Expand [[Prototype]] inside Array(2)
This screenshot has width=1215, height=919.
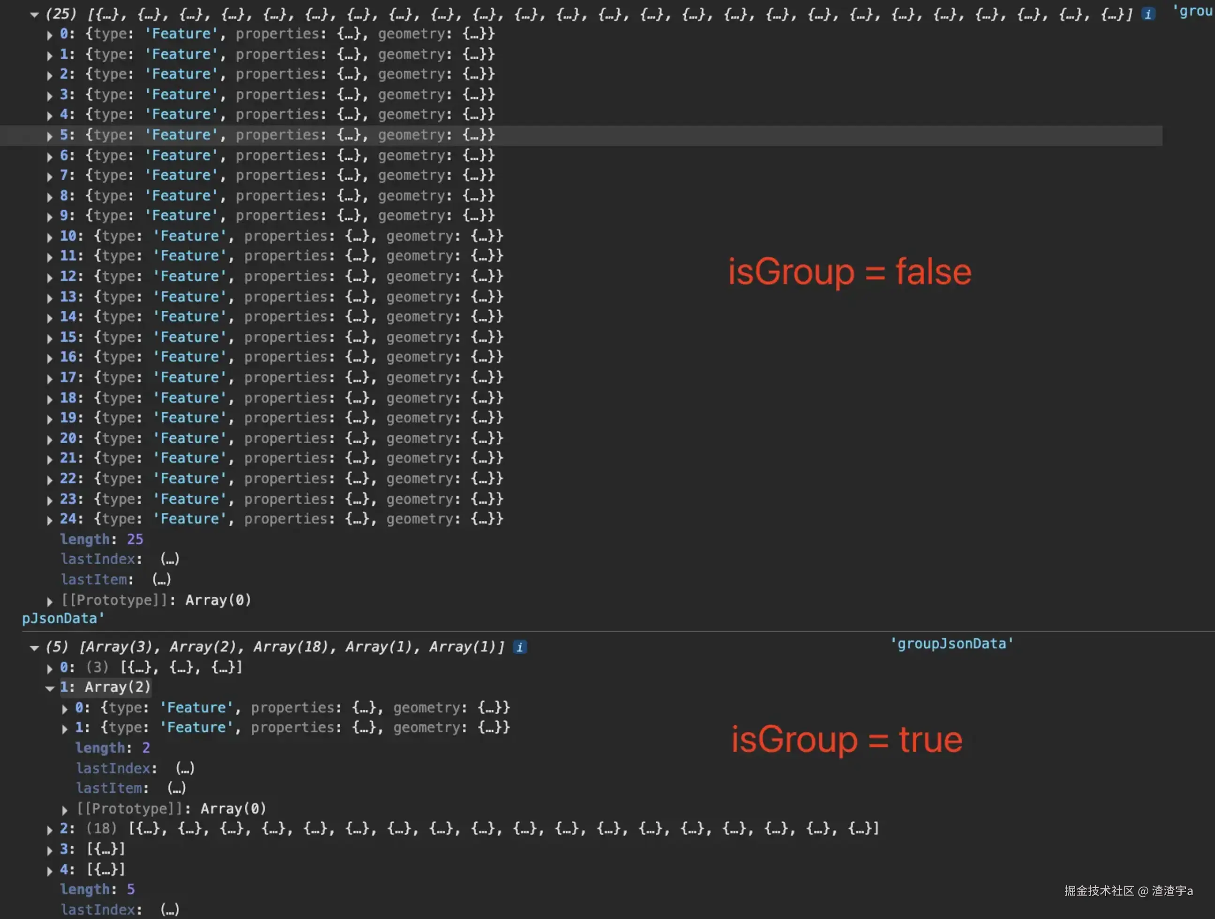click(65, 810)
